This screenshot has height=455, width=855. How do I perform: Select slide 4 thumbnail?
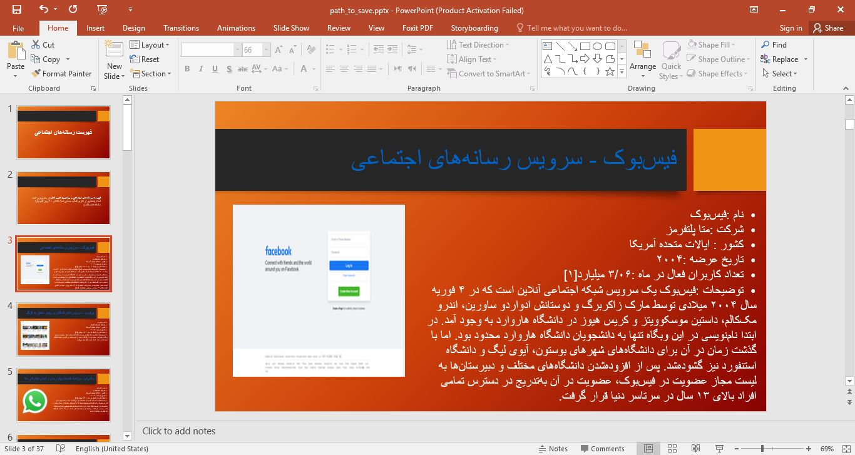pyautogui.click(x=64, y=329)
